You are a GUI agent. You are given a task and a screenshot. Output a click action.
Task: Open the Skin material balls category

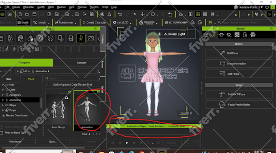(30, 38)
